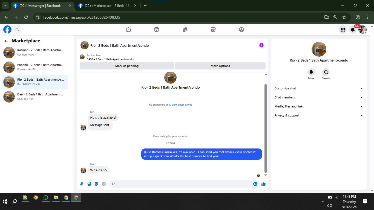Click Mark as pending button
The image size is (374, 210).
tap(127, 66)
